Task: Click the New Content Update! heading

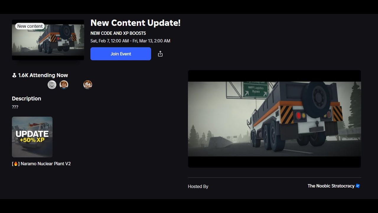Action: (135, 23)
